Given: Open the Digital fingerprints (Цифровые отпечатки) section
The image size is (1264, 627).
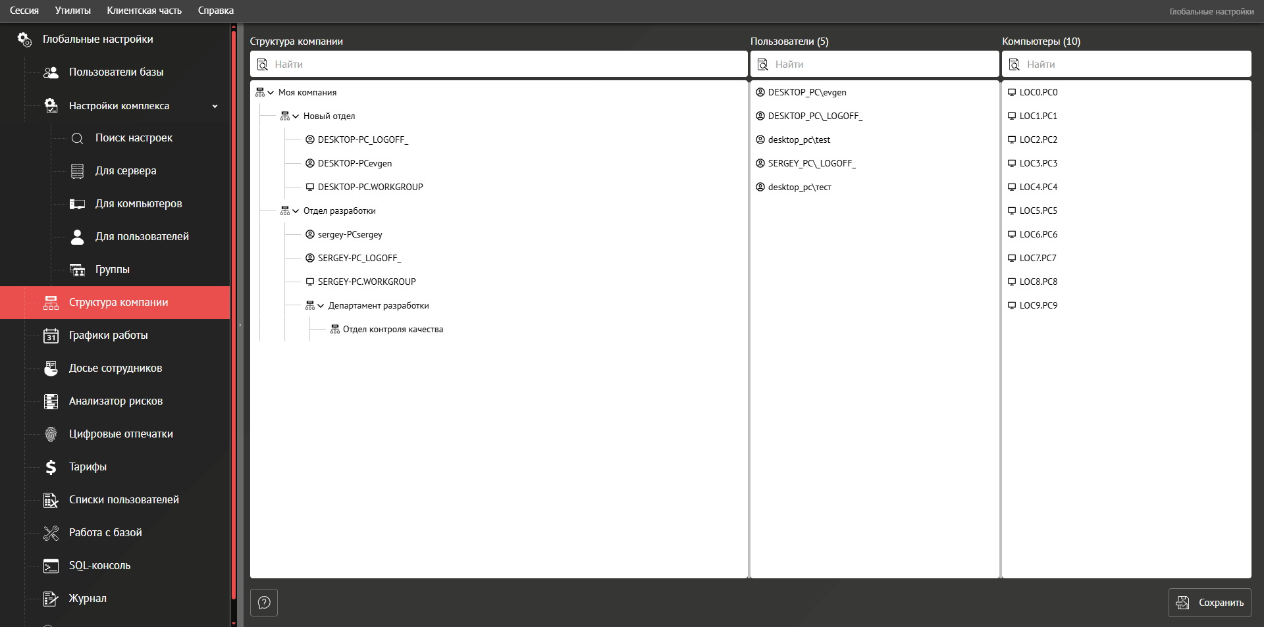Looking at the screenshot, I should click(x=120, y=434).
